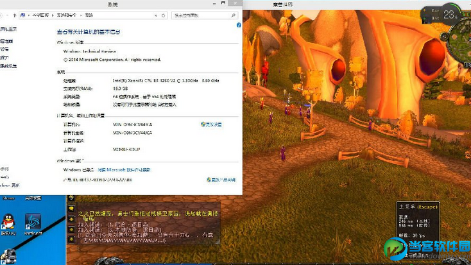Open Windows Update link in sidebar
Screen dimensions: 471x265
10,185
